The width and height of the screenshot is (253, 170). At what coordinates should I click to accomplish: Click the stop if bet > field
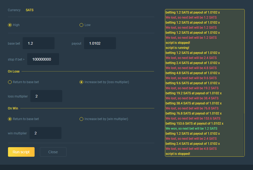tap(43, 59)
